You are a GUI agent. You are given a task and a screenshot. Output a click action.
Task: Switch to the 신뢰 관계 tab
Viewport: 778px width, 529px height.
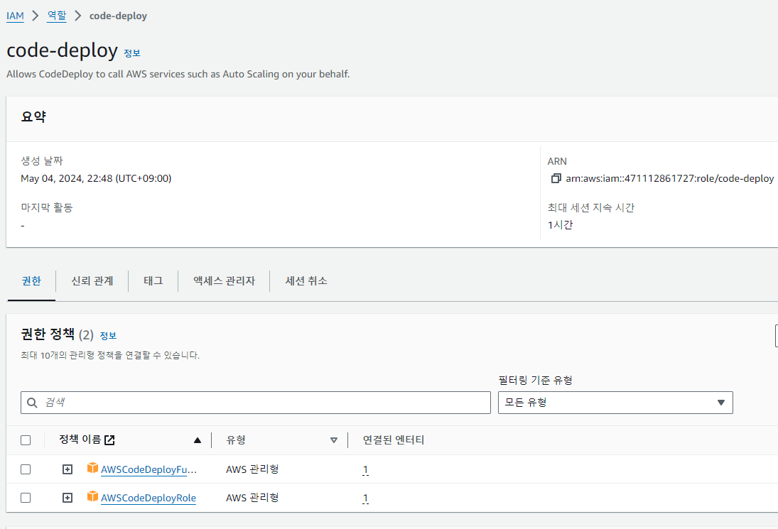coord(92,281)
